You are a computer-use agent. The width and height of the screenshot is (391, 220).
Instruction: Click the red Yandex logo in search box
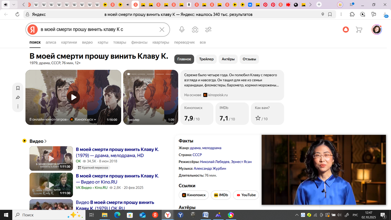32,30
